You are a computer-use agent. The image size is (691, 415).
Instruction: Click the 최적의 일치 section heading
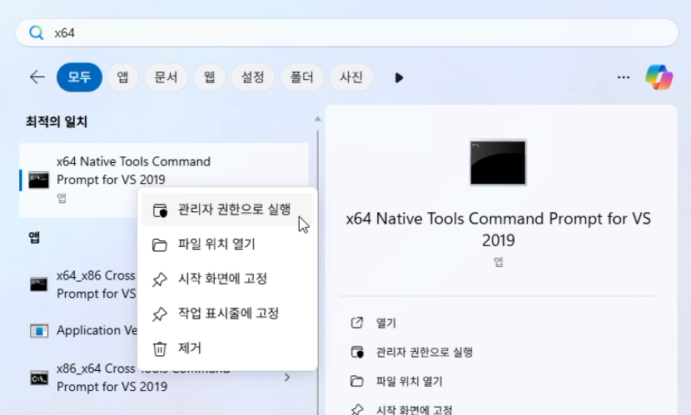click(x=57, y=121)
